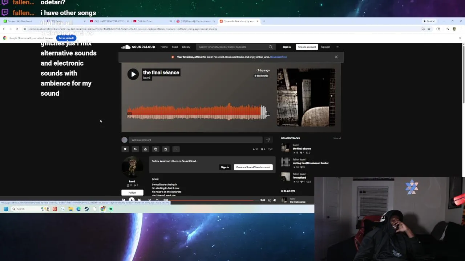Create a SoundCloud account from follow prompt
465x261 pixels.
pos(253,167)
